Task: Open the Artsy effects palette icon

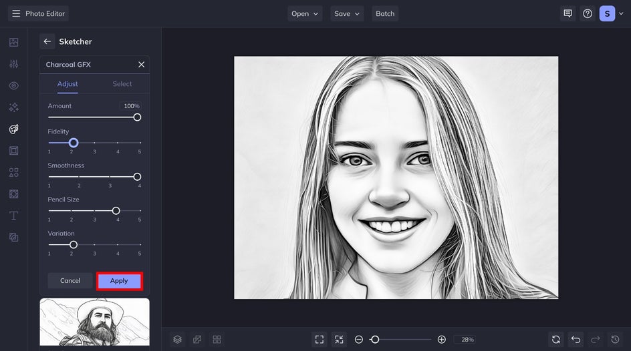Action: [x=13, y=129]
